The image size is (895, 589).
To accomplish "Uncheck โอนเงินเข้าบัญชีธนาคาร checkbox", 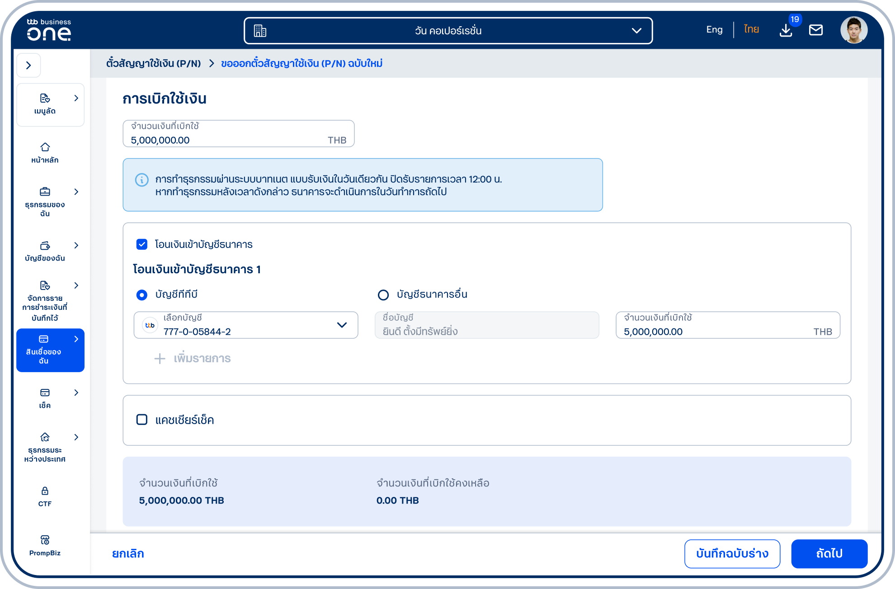I will click(x=142, y=244).
